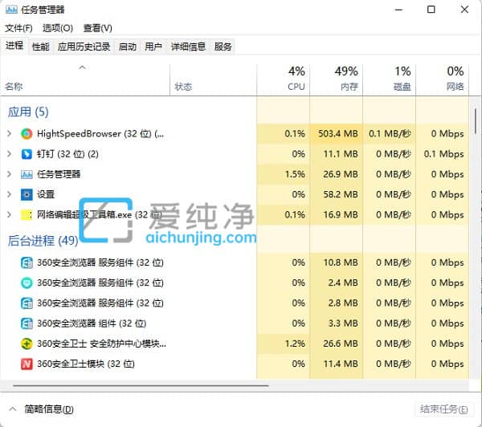Select the 26.9 MB memory cell

pyautogui.click(x=337, y=174)
